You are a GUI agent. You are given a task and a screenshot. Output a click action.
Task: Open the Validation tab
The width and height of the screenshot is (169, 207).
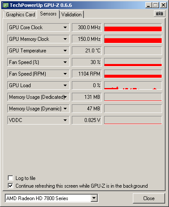tap(71, 15)
